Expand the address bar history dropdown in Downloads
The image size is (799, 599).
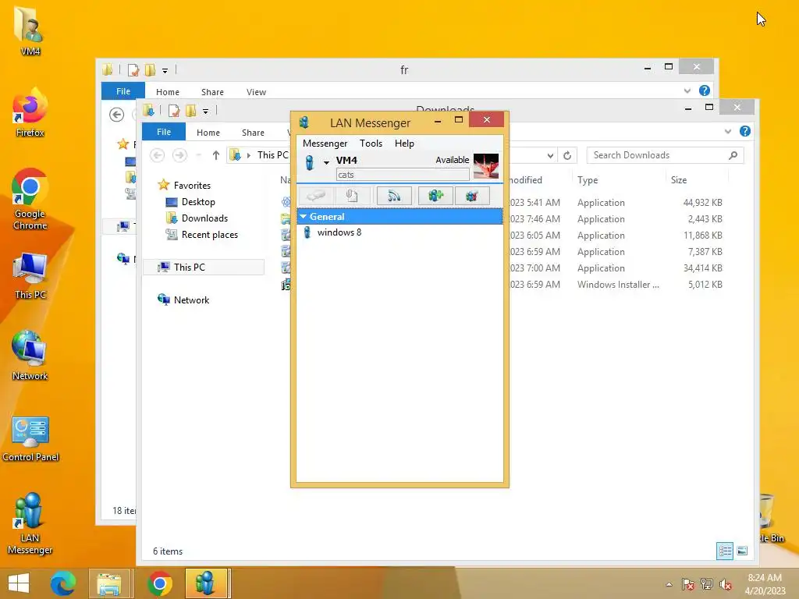coord(550,155)
